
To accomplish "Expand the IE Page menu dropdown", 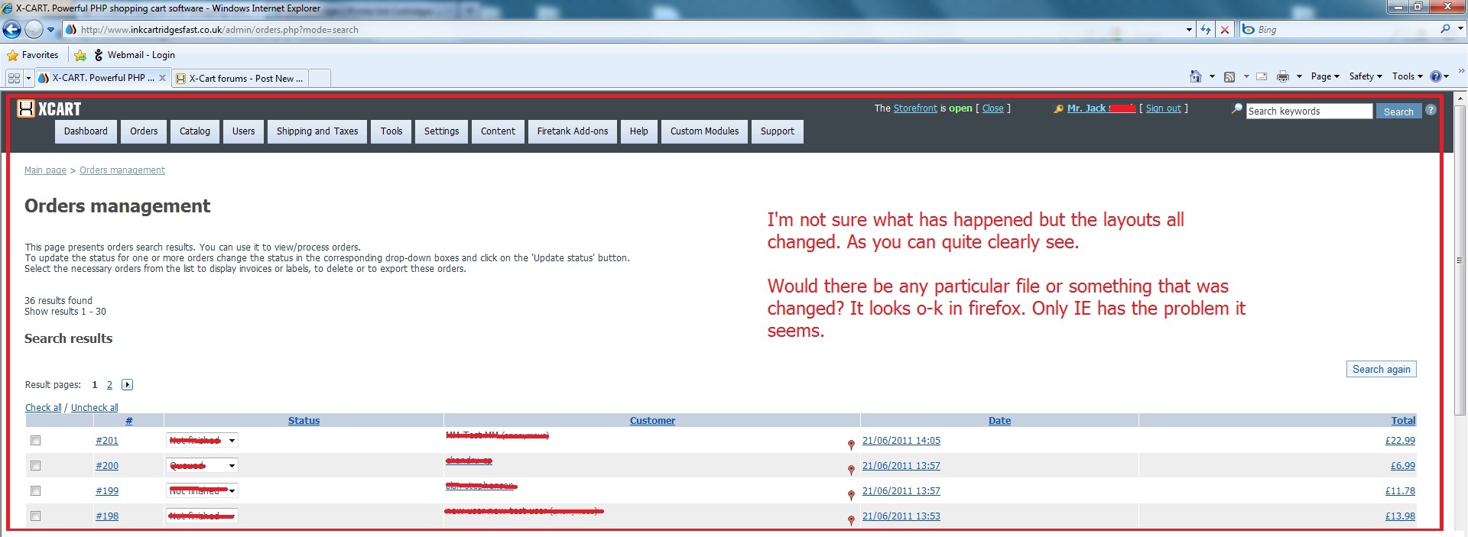I will 1325,76.
